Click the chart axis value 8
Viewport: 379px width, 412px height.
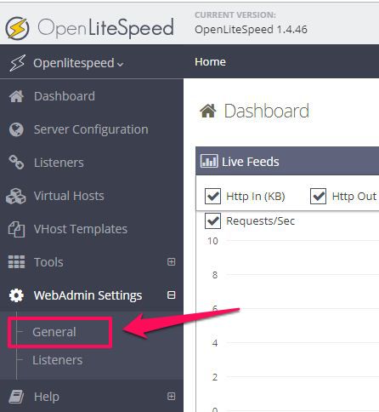click(215, 275)
